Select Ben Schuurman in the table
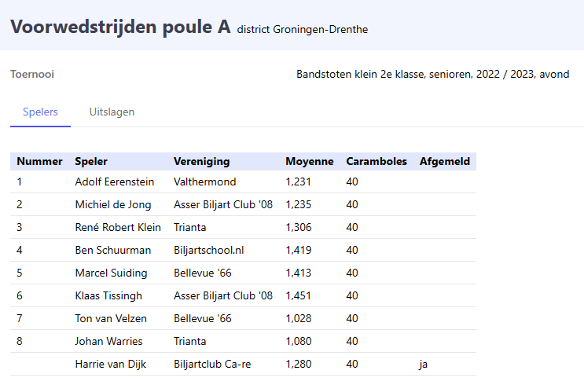Viewport: 584px width, 385px height. pyautogui.click(x=113, y=250)
